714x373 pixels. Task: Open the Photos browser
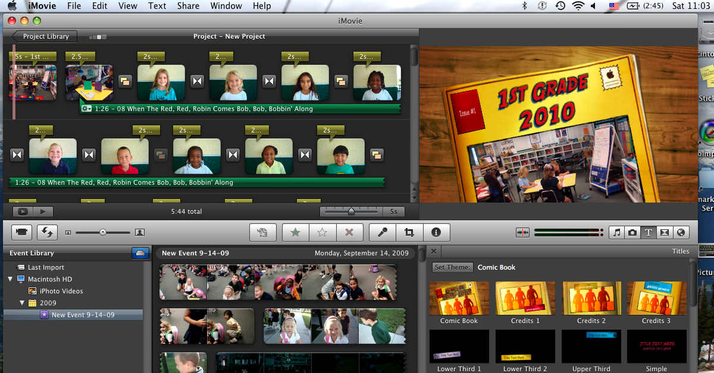point(632,232)
